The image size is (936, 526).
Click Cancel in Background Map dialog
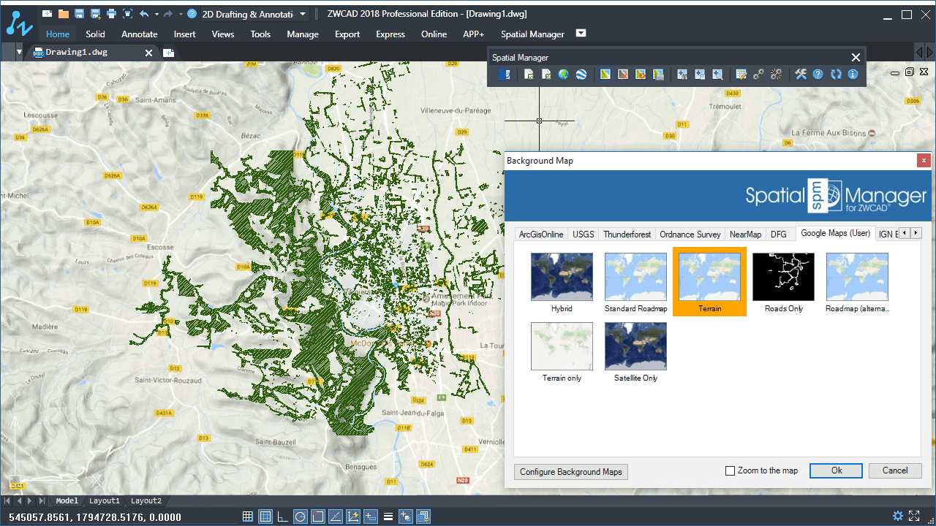coord(895,471)
